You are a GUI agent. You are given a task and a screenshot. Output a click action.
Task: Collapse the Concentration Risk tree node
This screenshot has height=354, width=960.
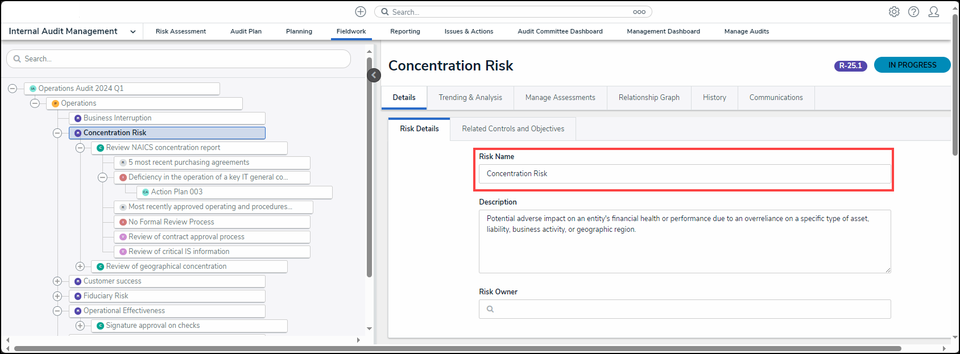[x=57, y=133]
